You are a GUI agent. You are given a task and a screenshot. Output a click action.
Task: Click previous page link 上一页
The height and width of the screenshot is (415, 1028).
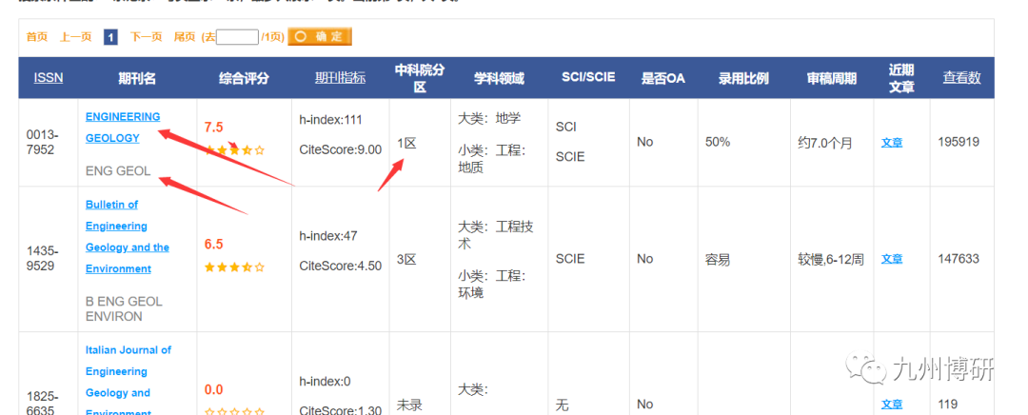76,37
